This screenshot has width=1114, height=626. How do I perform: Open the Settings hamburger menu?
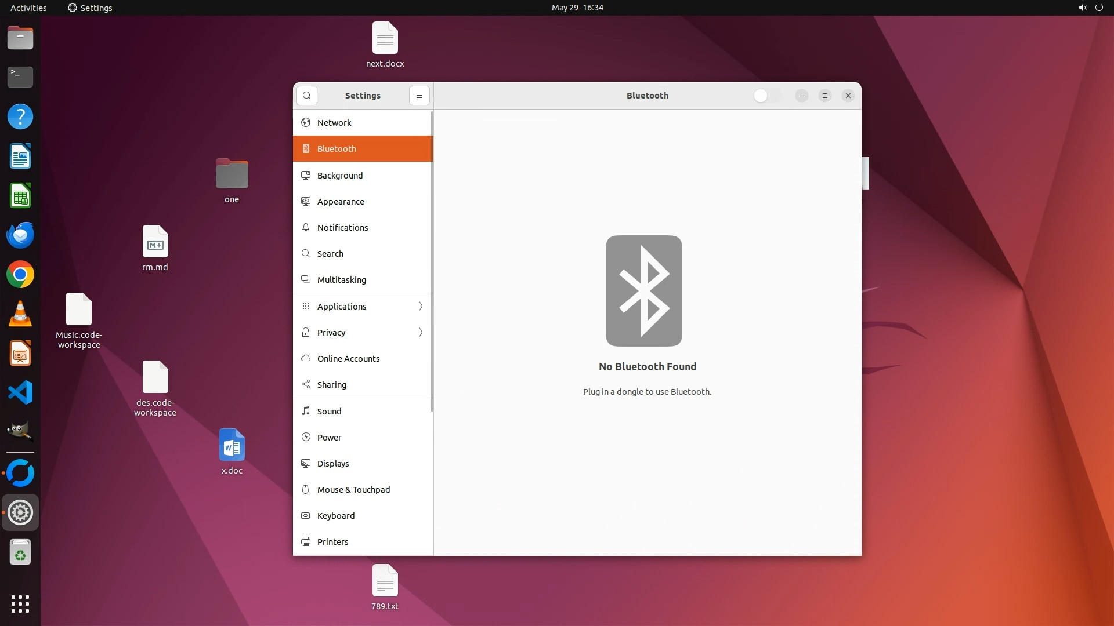pyautogui.click(x=419, y=96)
